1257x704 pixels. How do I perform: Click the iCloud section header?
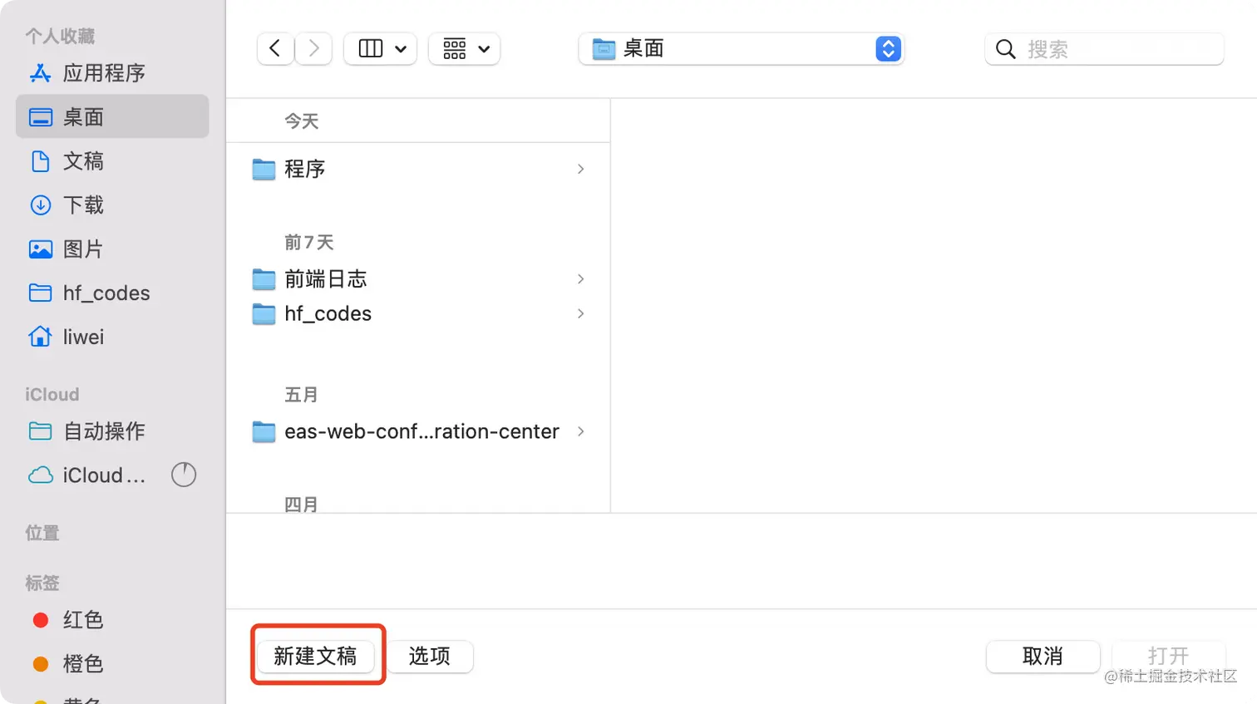coord(52,394)
